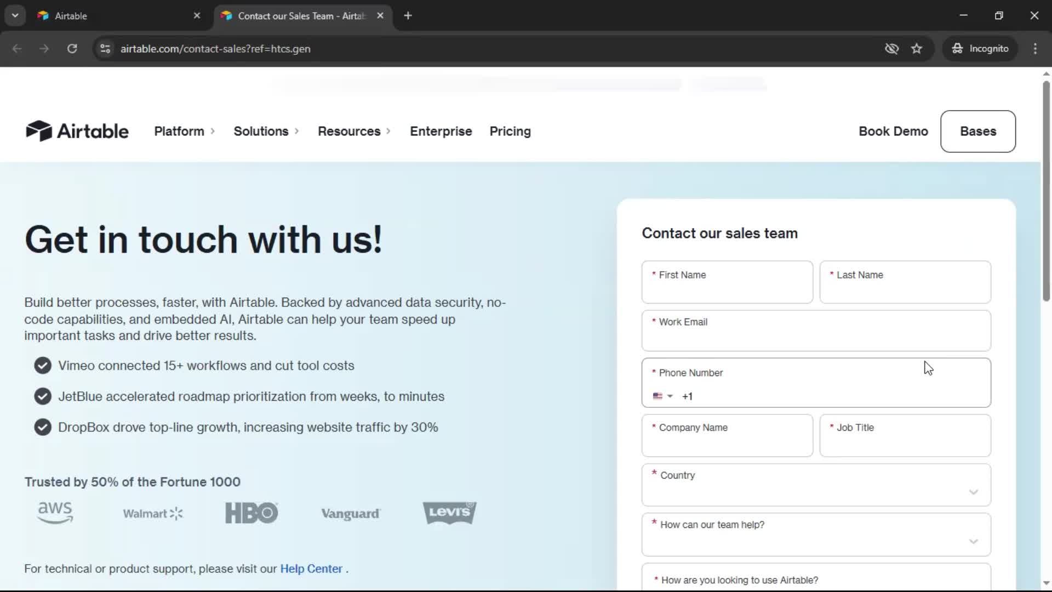The height and width of the screenshot is (592, 1052).
Task: Click the page vertical scrollbar thumb
Action: 1046,191
